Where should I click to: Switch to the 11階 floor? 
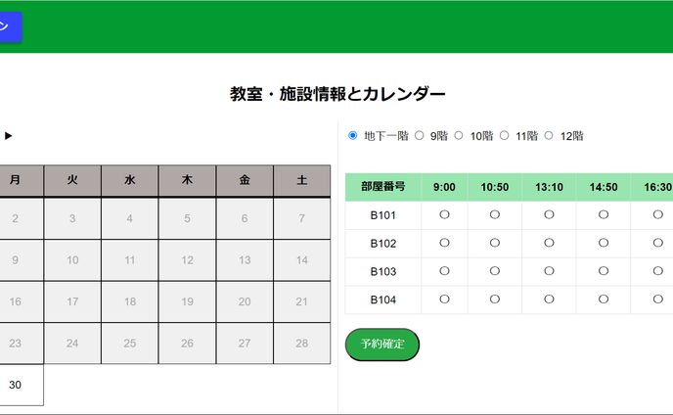click(x=505, y=135)
